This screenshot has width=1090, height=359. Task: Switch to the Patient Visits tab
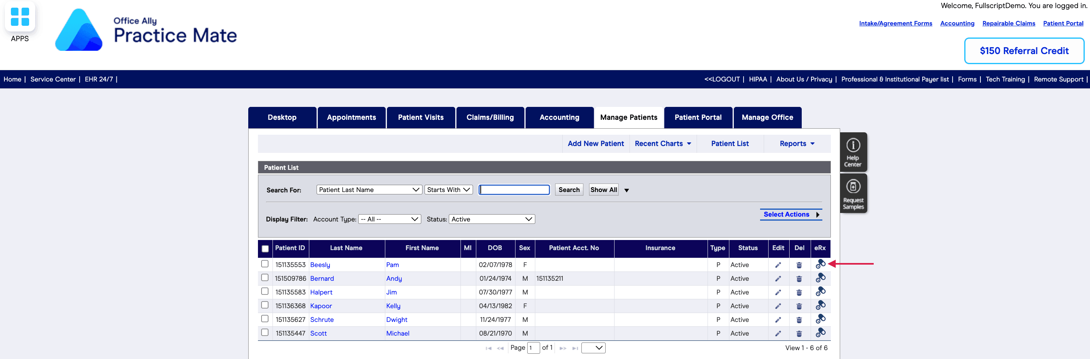[421, 117]
